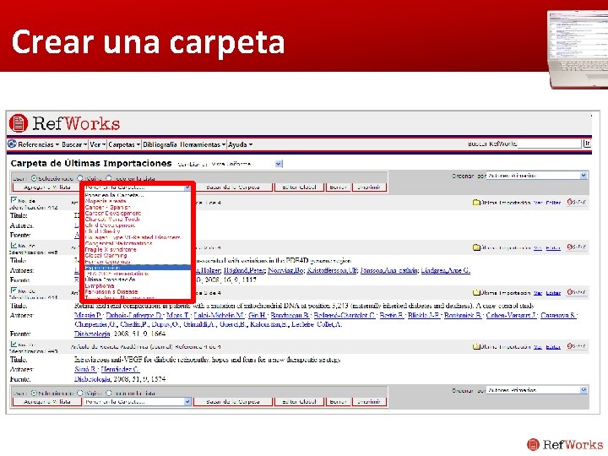608x456 pixels.
Task: Click the bottom Borrar button
Action: click(x=338, y=402)
